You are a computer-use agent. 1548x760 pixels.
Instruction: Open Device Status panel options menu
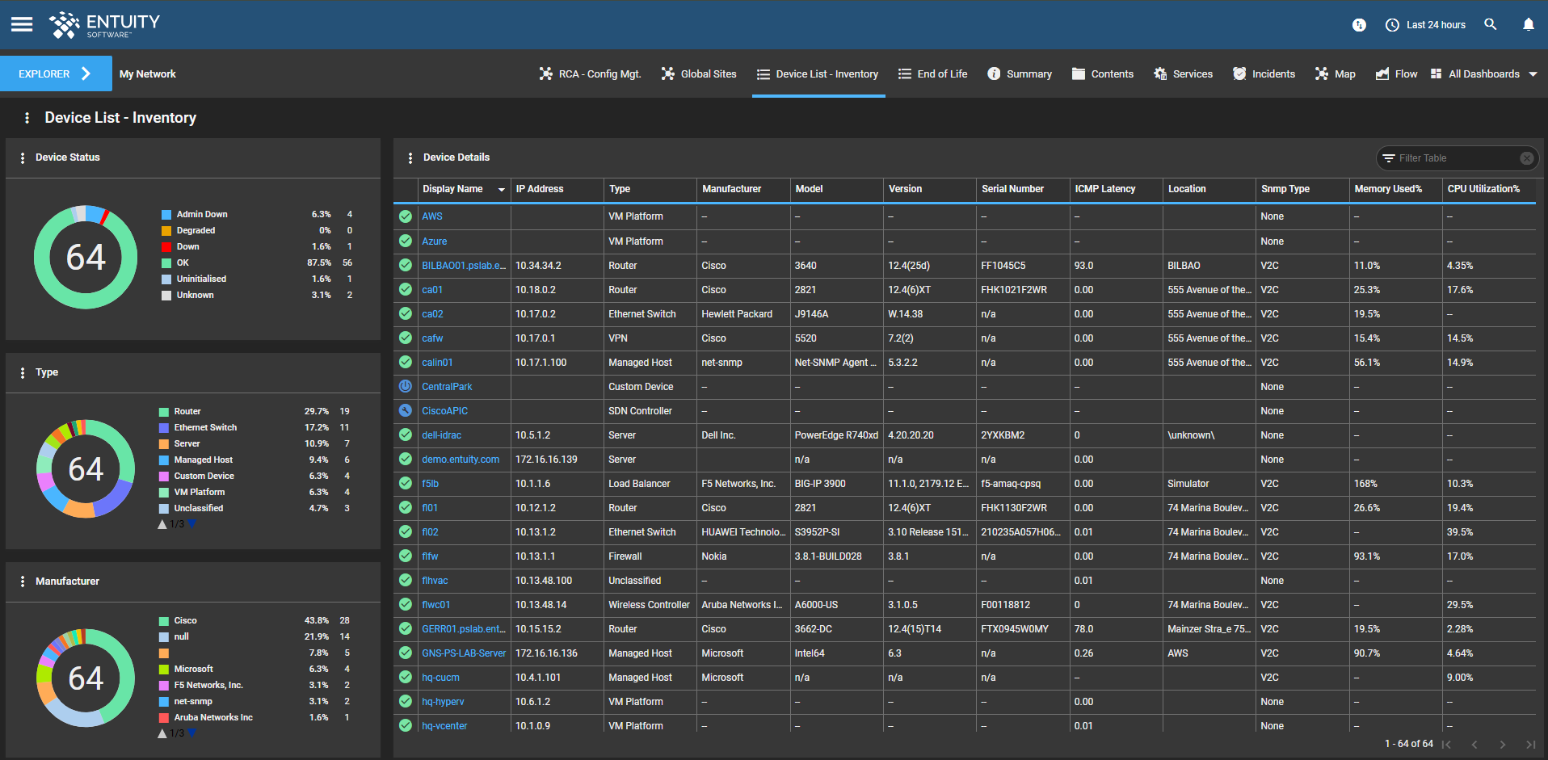tap(22, 157)
